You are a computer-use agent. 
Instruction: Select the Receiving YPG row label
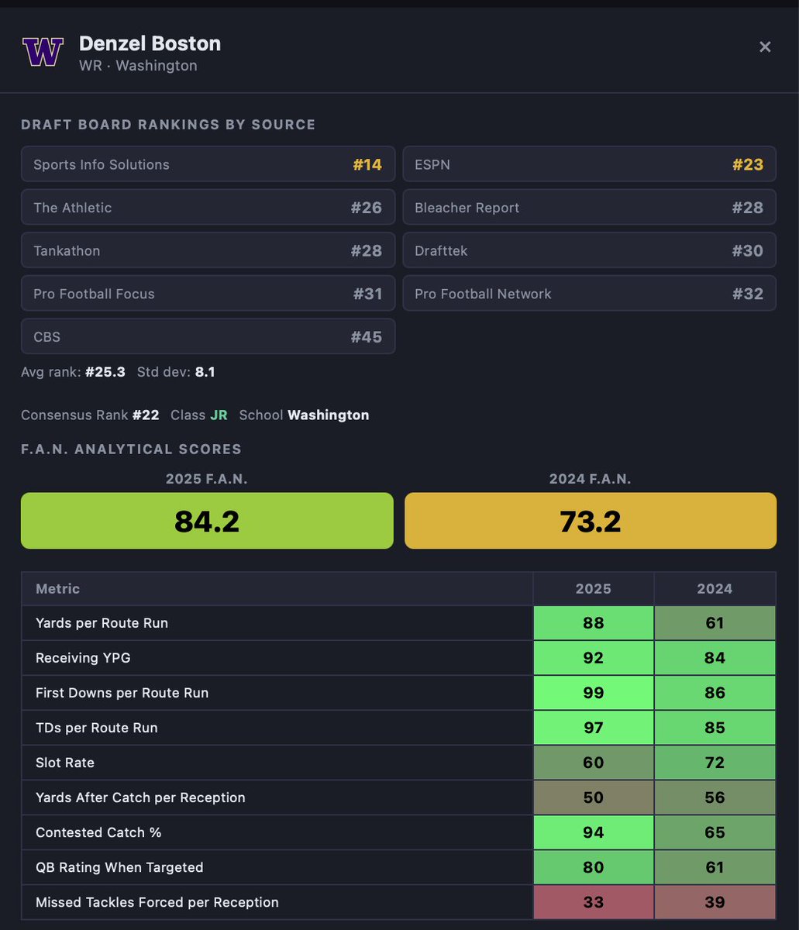[83, 658]
